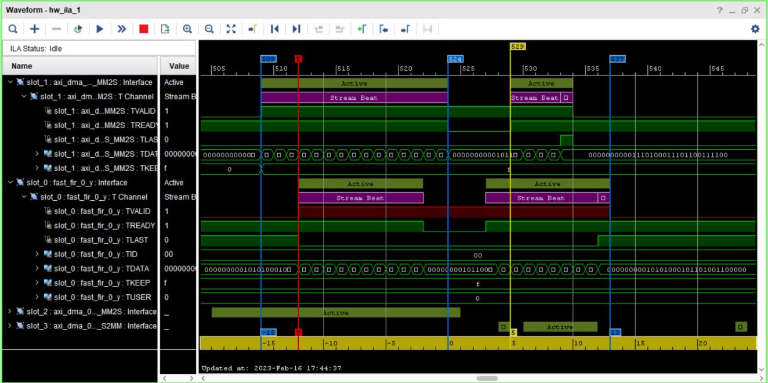768x383 pixels.
Task: Click the blue marker flag 537
Action: (x=618, y=59)
